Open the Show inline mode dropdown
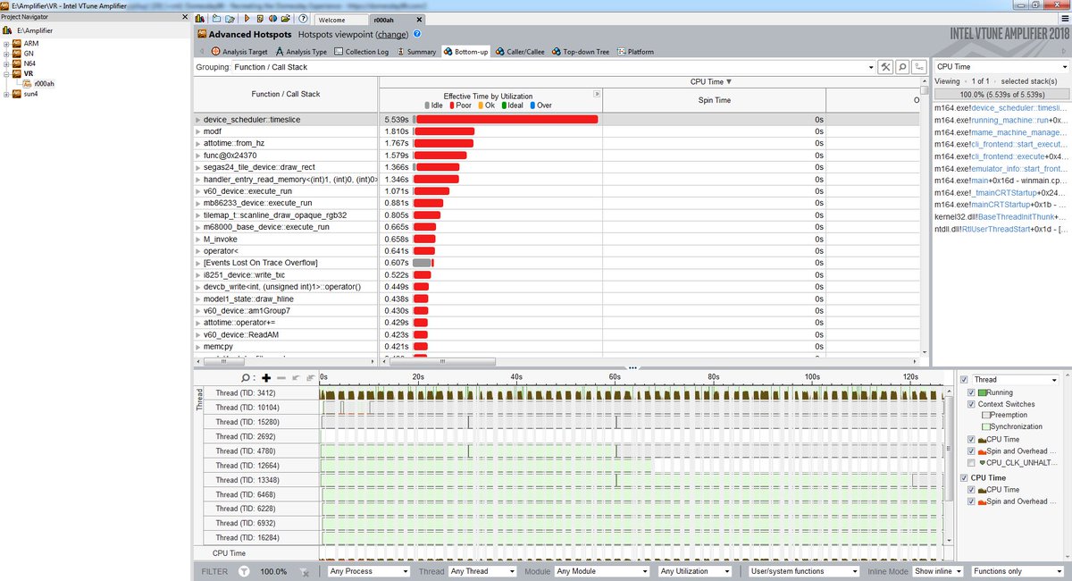Screen dimensions: 1072x581 tap(939, 571)
